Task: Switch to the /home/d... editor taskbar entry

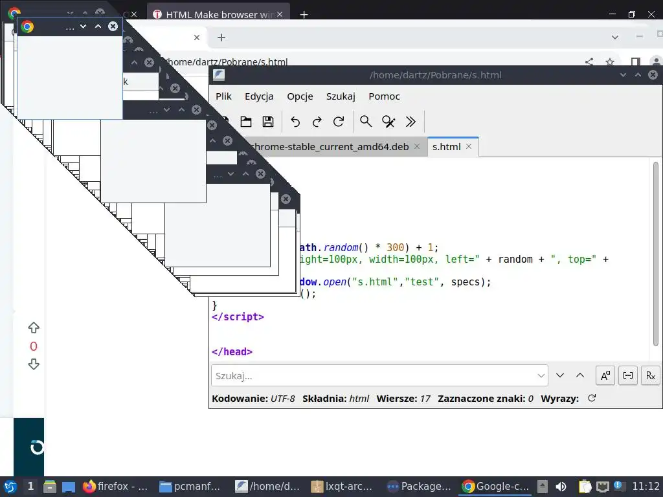Action: [267, 487]
